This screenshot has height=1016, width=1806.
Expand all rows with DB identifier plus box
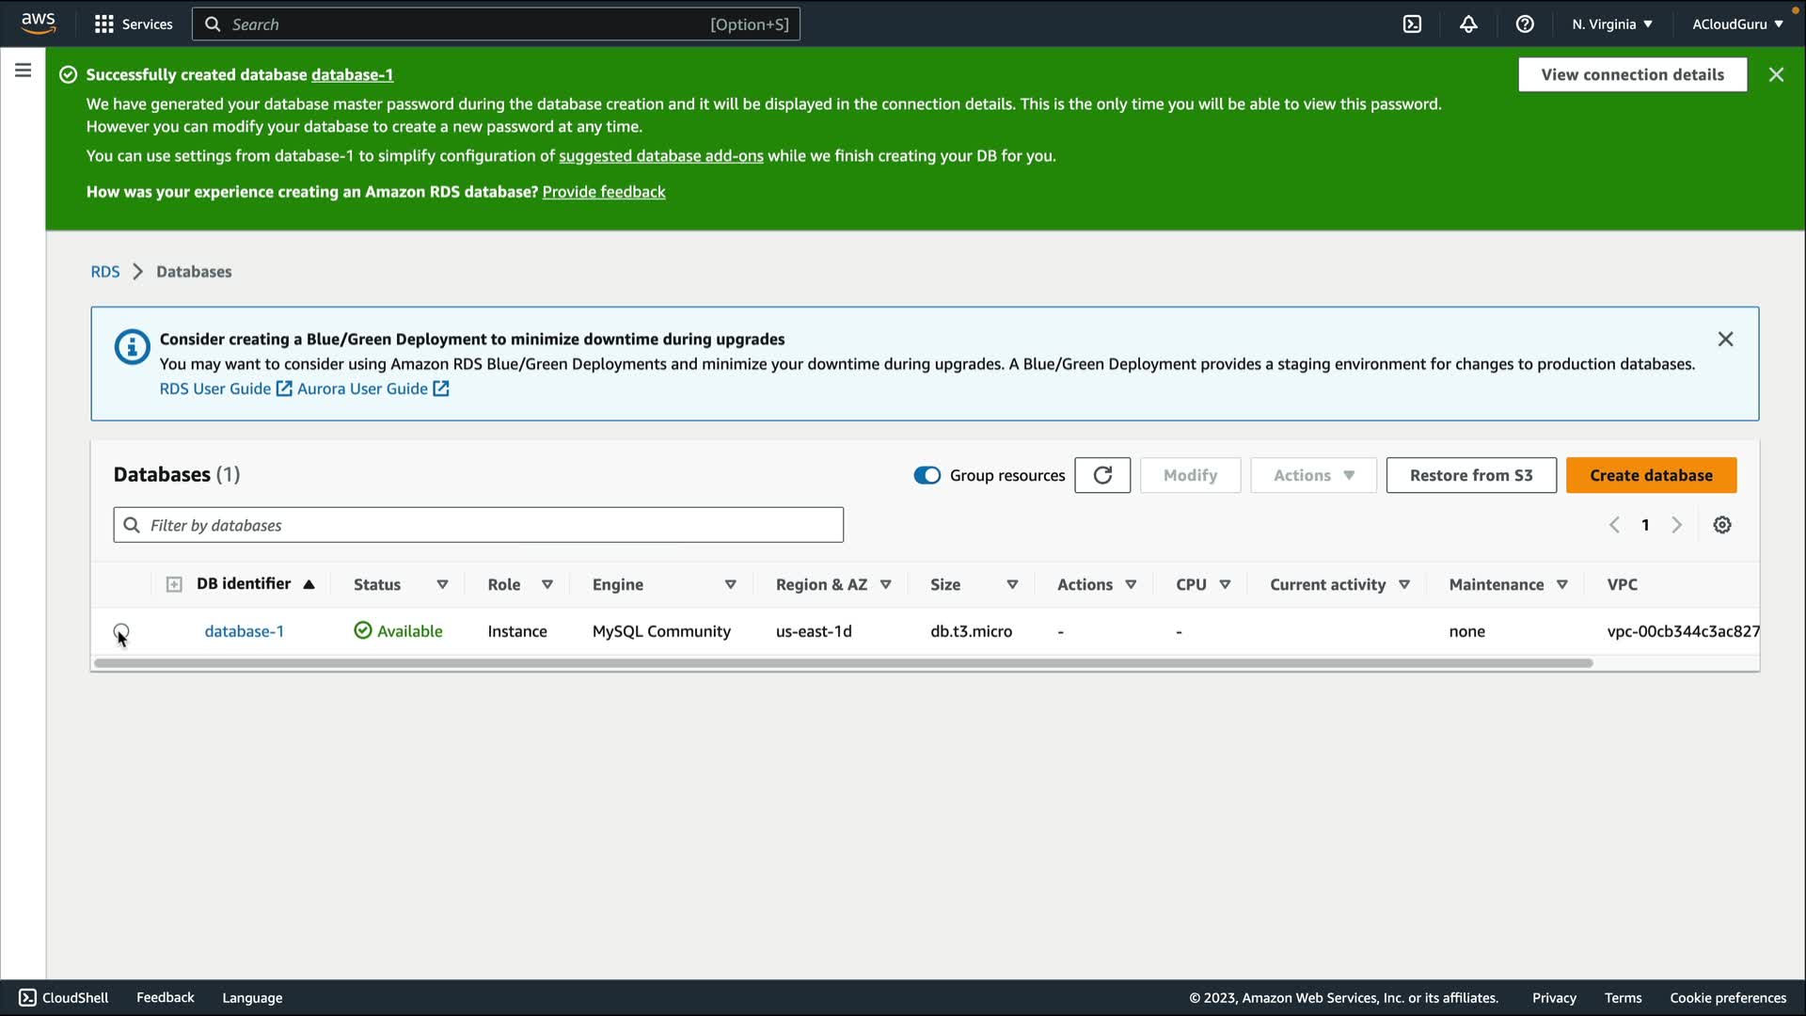pos(174,584)
